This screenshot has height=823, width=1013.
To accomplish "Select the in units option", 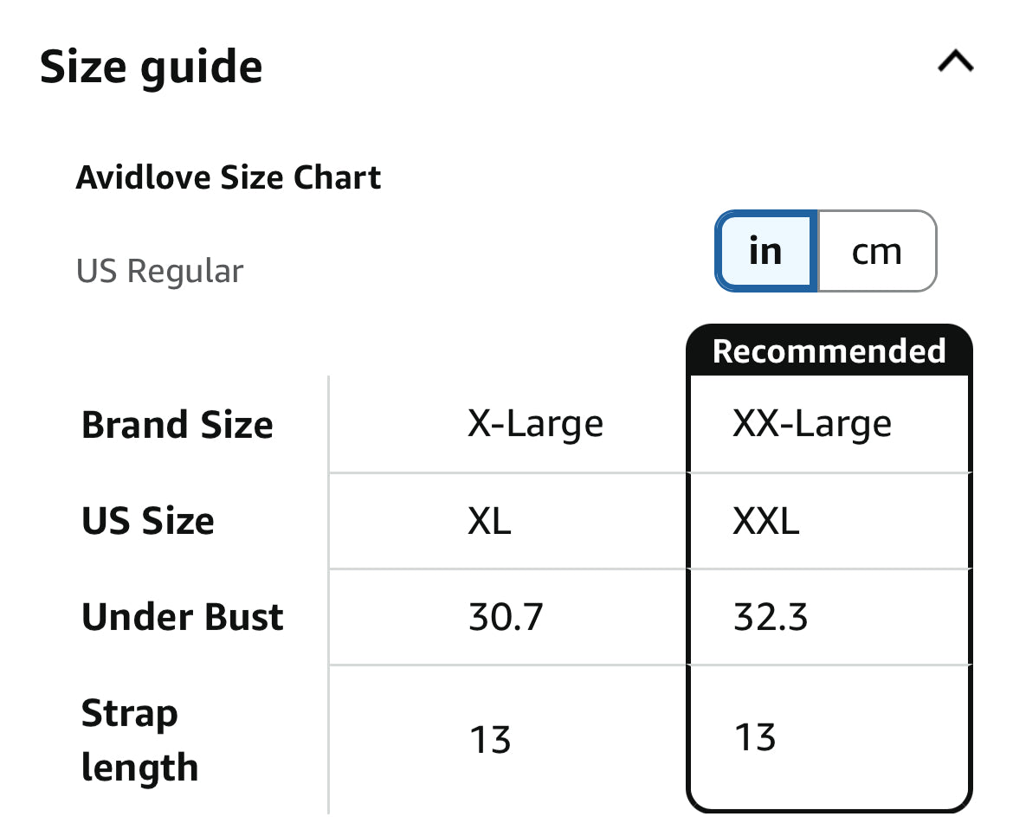I will 765,251.
